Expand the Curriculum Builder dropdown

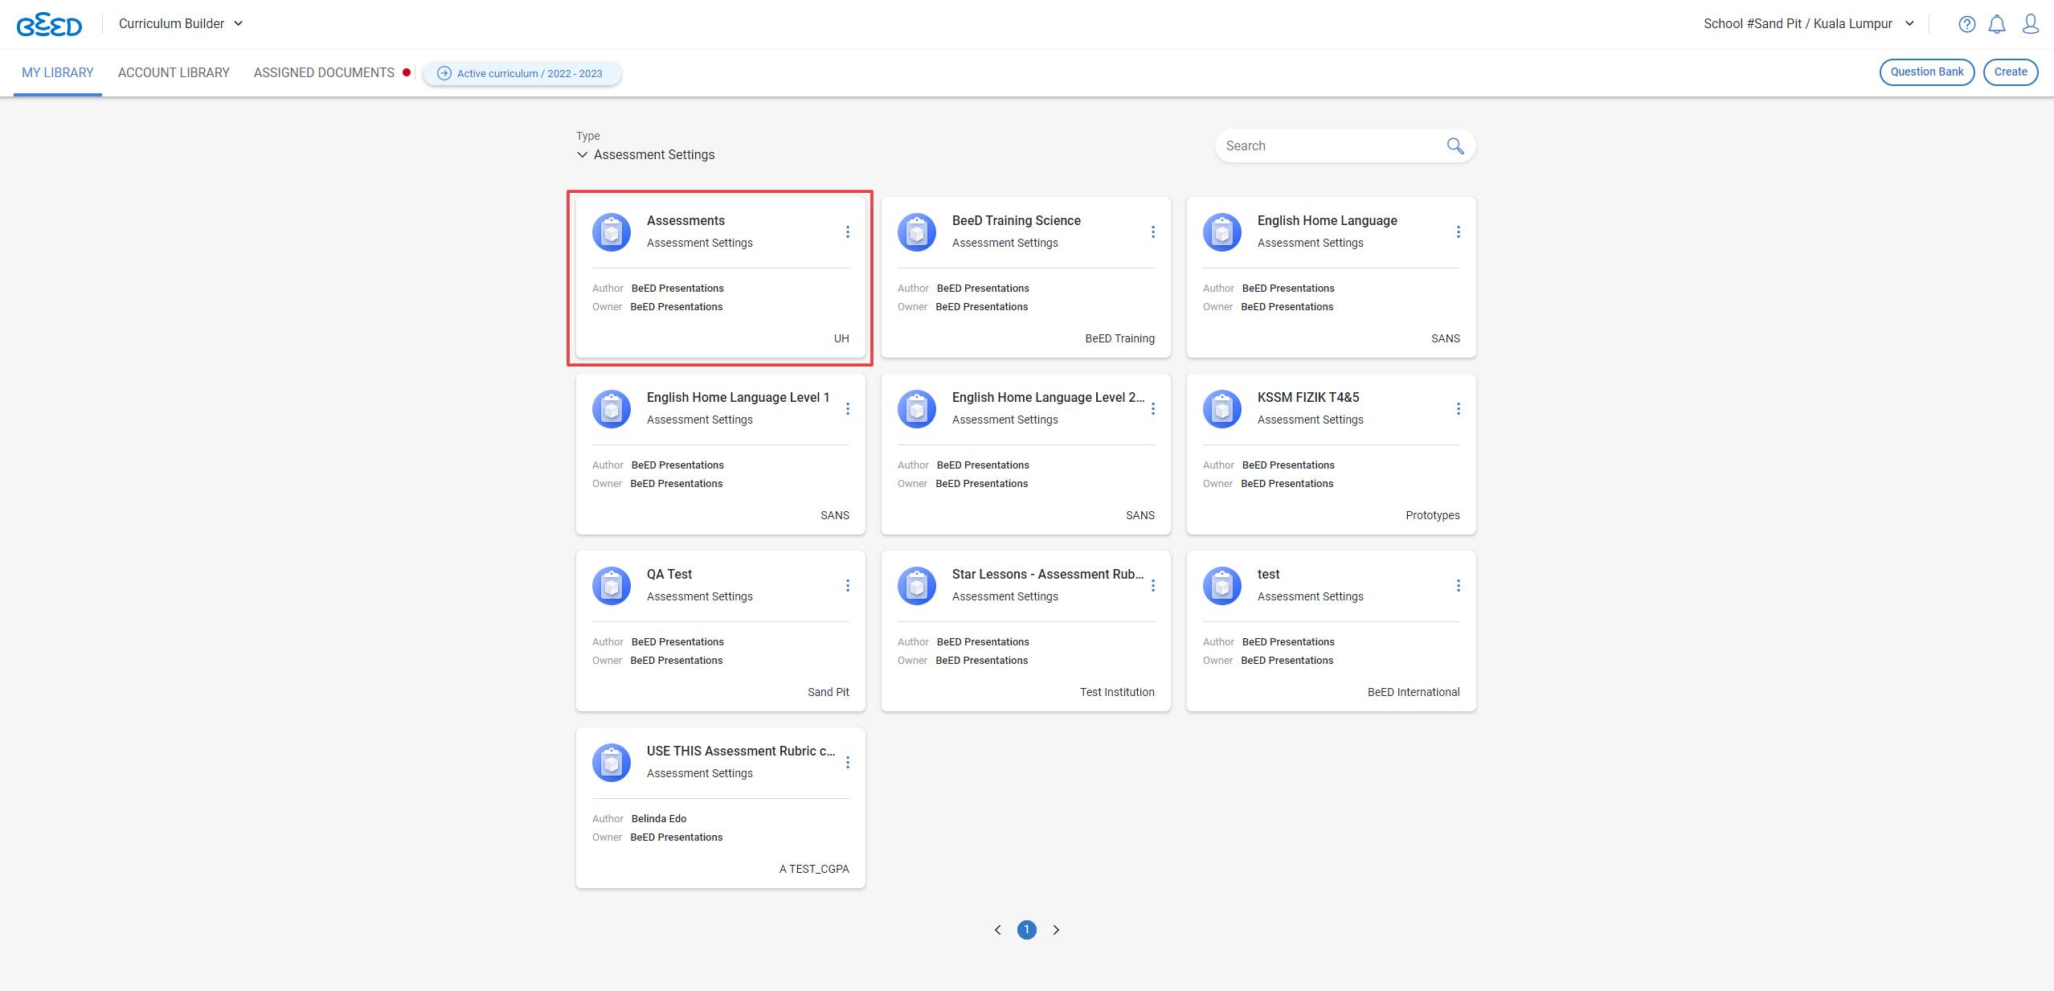pyautogui.click(x=181, y=23)
